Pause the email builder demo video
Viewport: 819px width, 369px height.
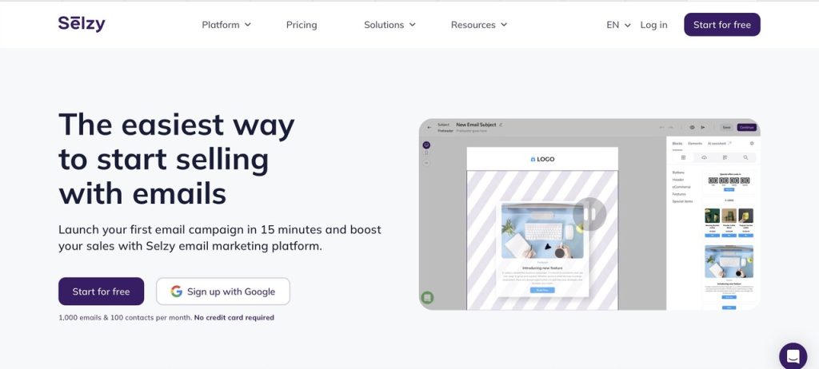pyautogui.click(x=589, y=214)
